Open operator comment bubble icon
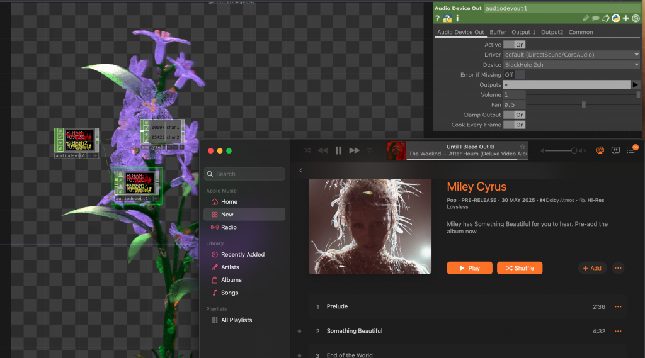 point(596,18)
